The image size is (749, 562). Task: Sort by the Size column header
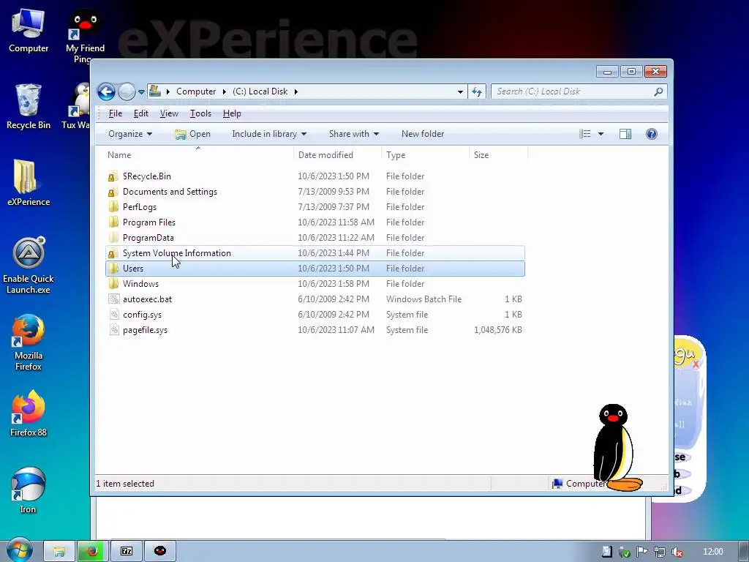coord(481,155)
